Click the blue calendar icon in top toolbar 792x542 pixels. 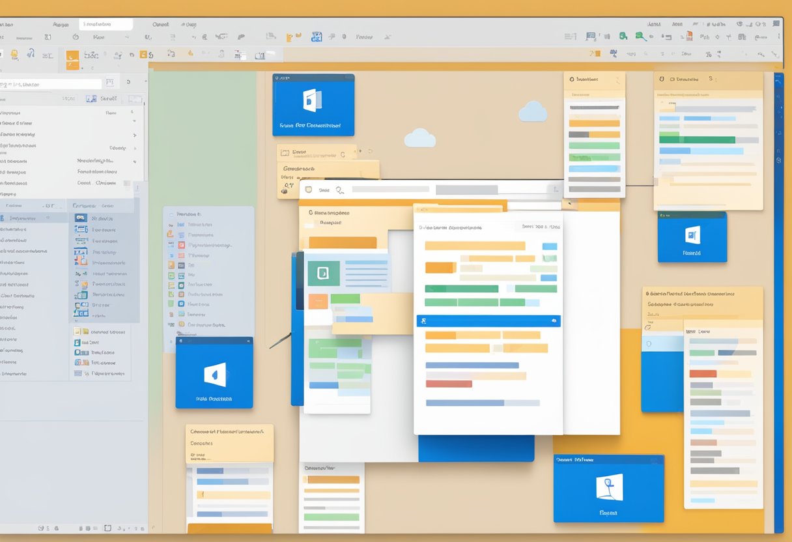coord(317,37)
